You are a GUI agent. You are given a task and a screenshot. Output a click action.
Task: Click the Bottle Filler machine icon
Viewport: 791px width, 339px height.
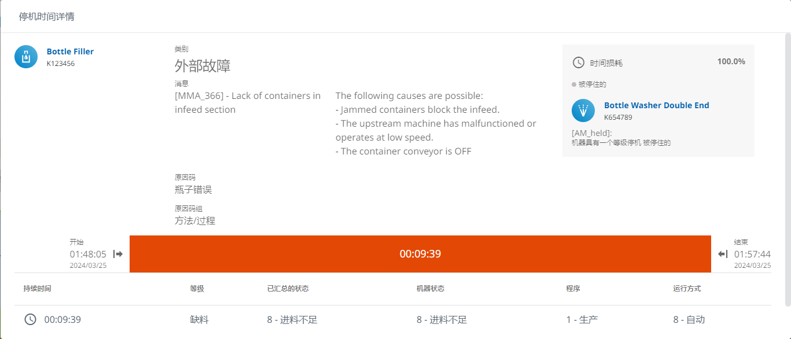[26, 57]
